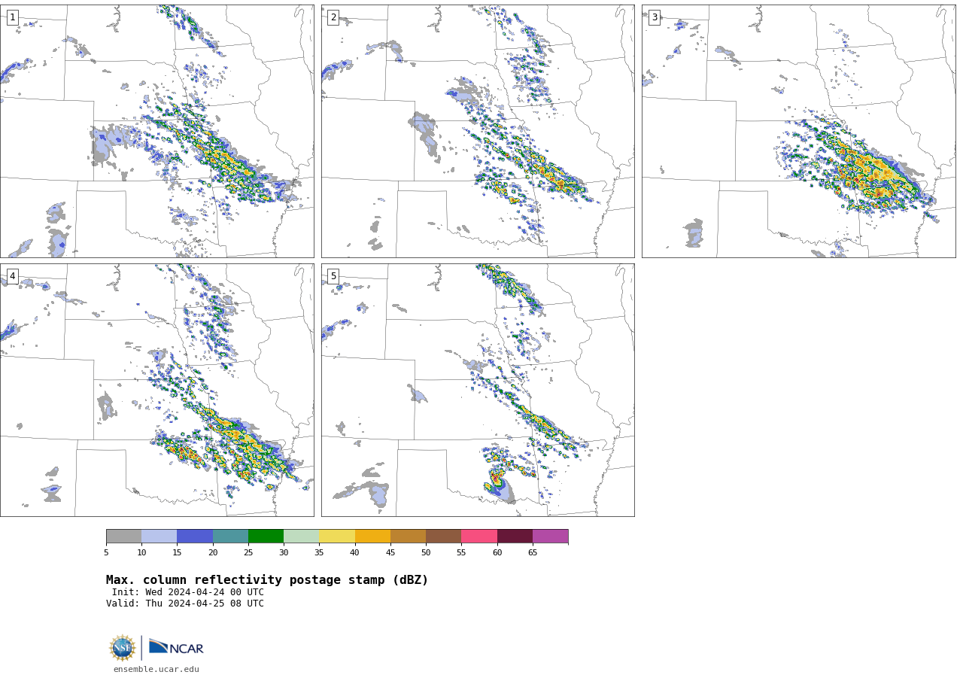Open ensemble member 5 reflectivity panel
The width and height of the screenshot is (963, 678).
[x=478, y=390]
